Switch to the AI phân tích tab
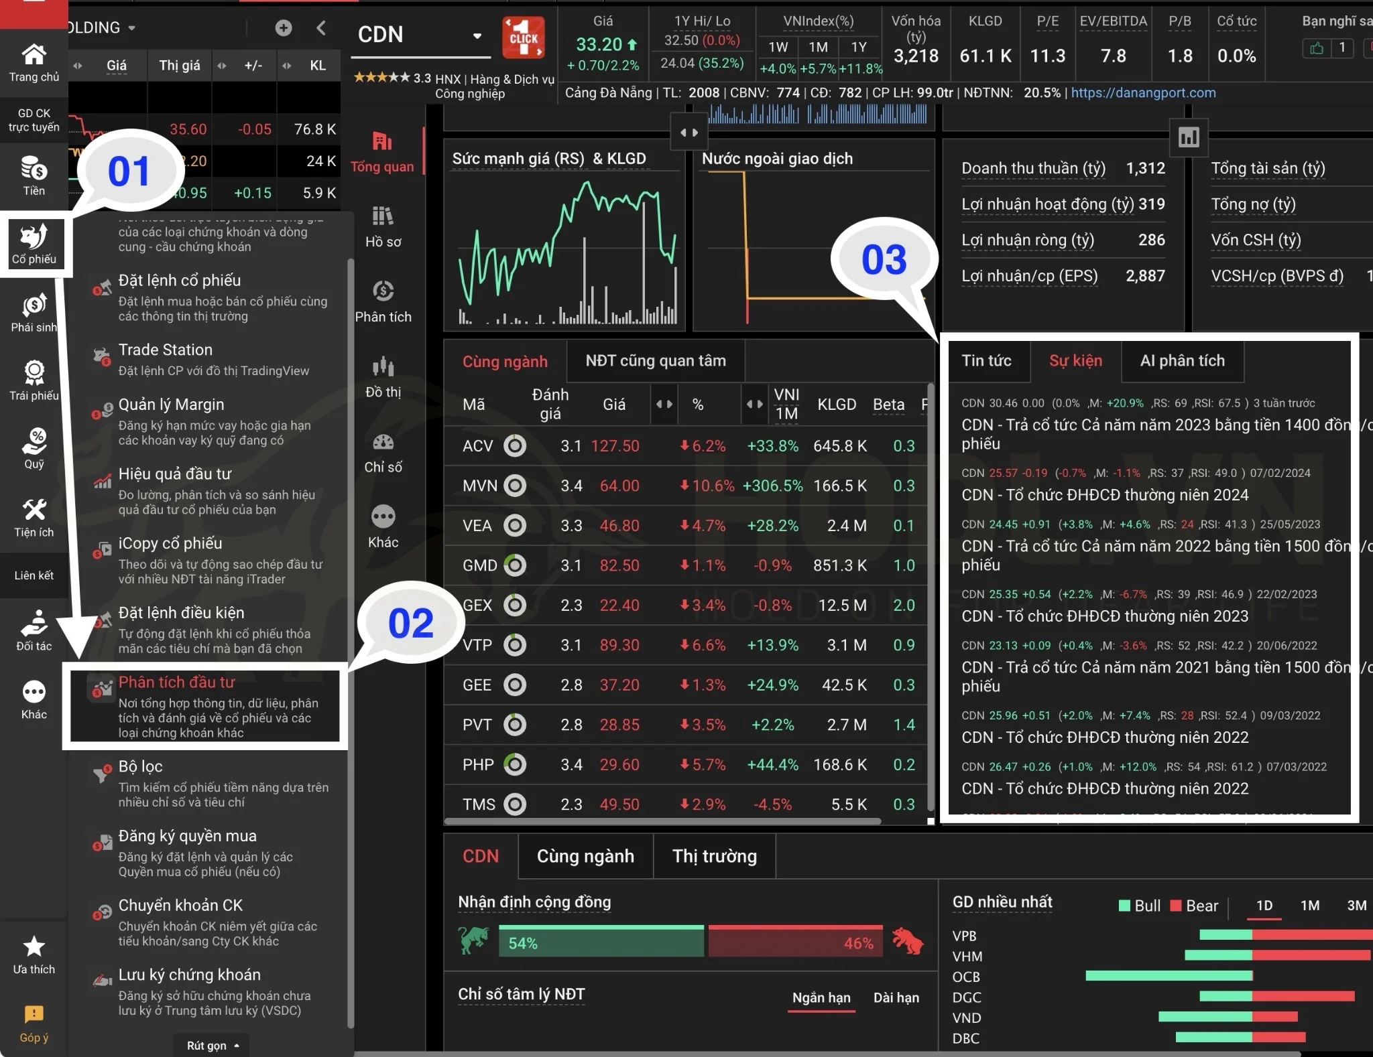1373x1057 pixels. pos(1182,361)
